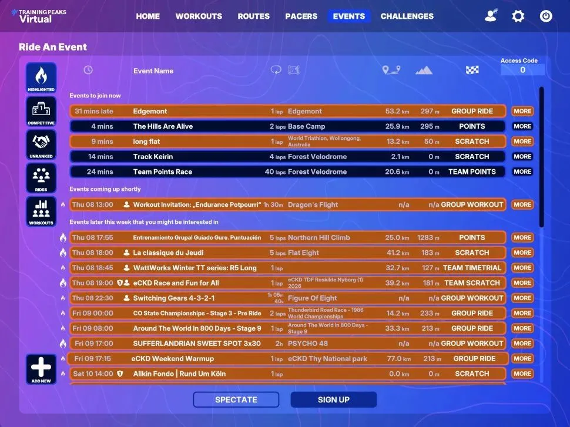The image size is (570, 427).
Task: Toggle the Competitive podium filter
Action: pos(41,112)
